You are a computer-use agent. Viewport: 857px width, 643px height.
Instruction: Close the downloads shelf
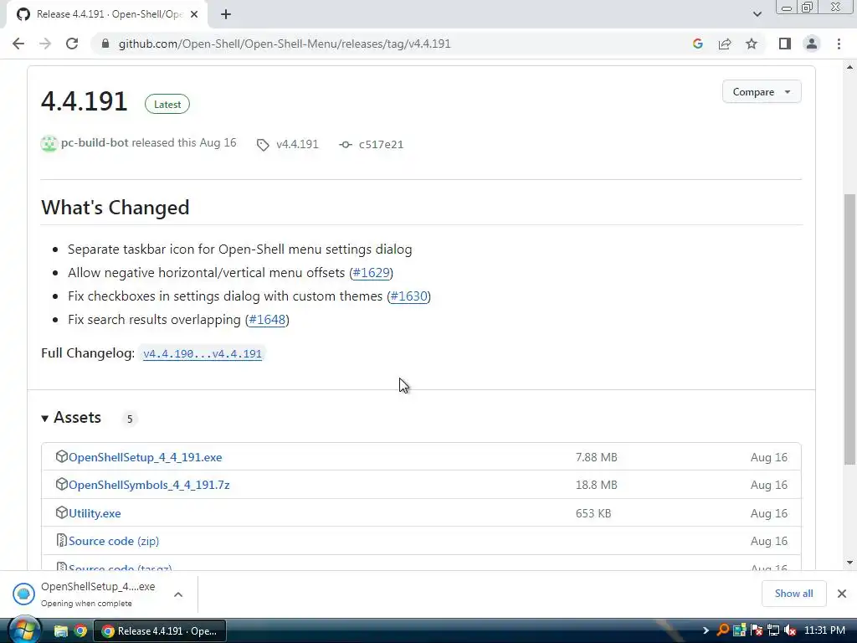pos(842,594)
